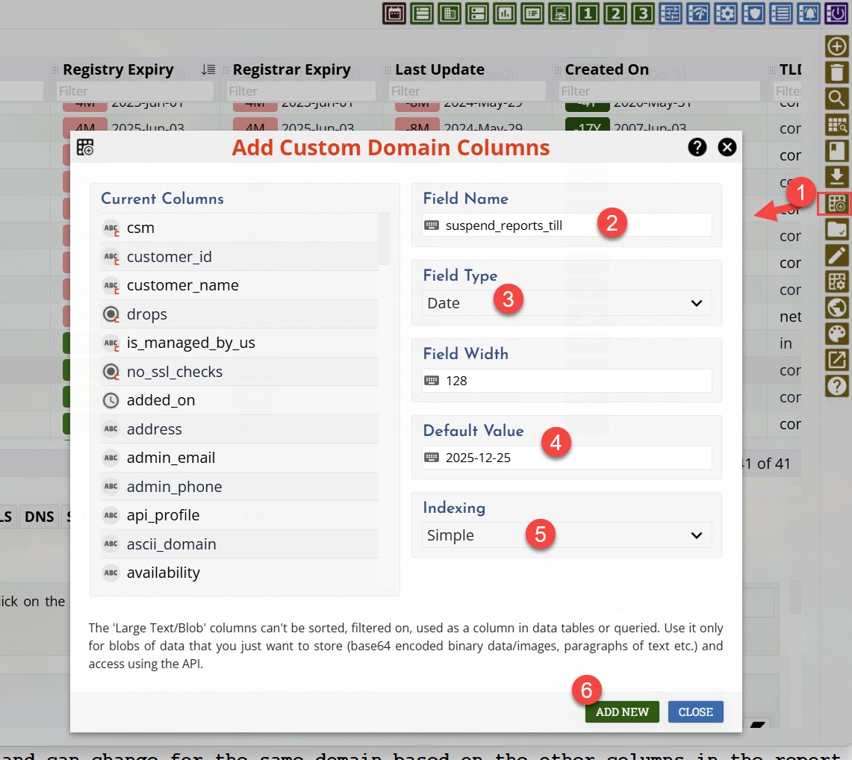Click the ADD NEW button
The width and height of the screenshot is (852, 760).
point(622,712)
